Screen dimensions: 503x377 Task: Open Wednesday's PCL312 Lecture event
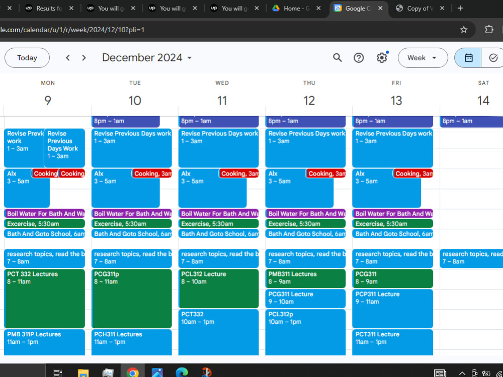(218, 289)
